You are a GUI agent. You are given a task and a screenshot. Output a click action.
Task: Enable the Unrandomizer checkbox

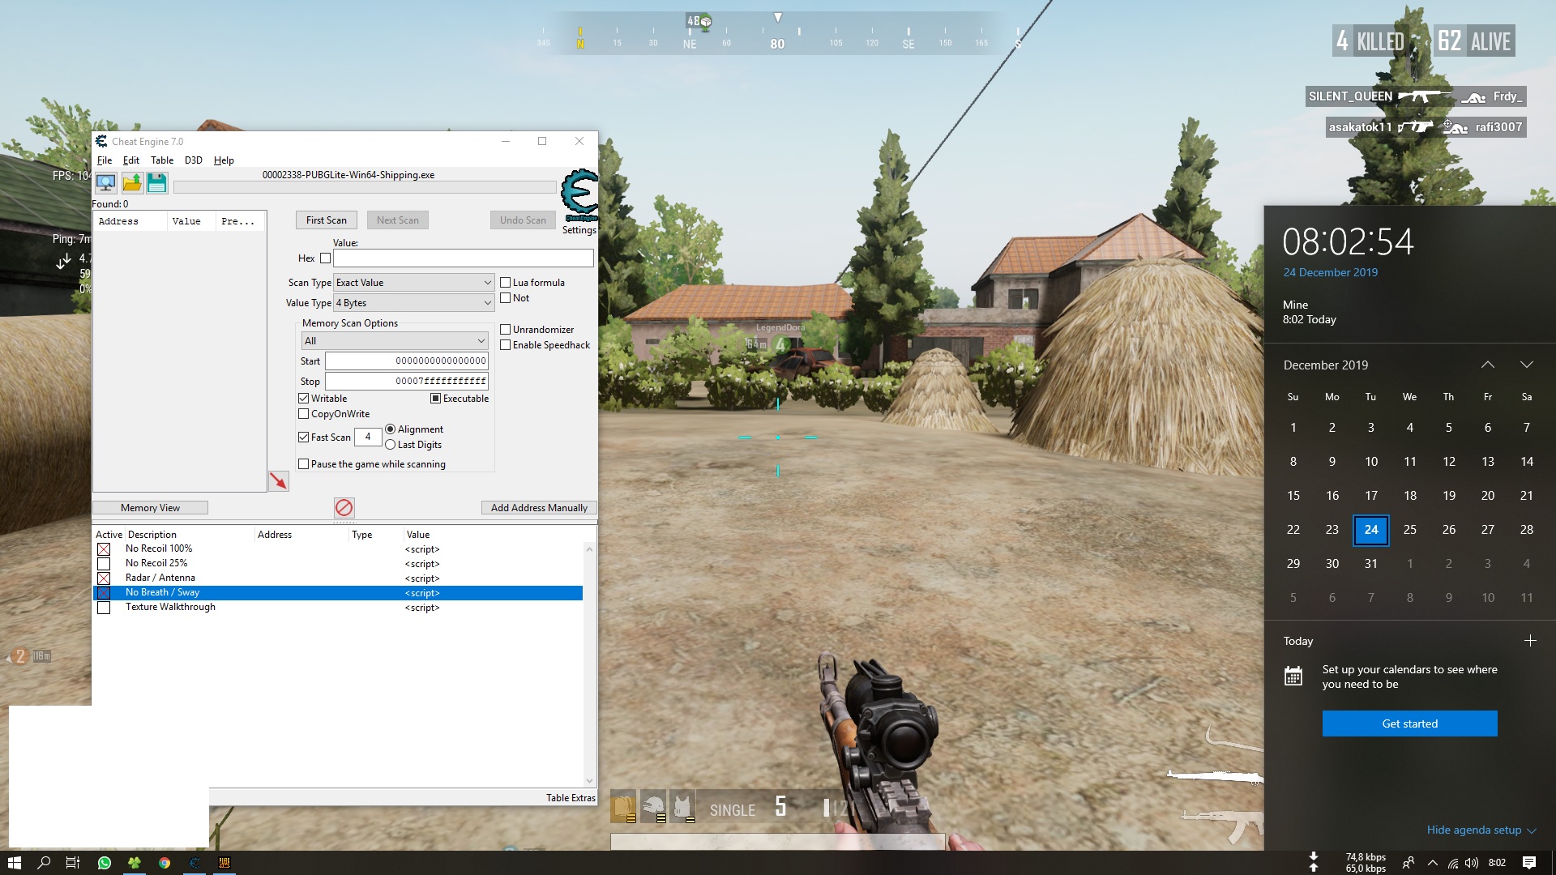(505, 330)
